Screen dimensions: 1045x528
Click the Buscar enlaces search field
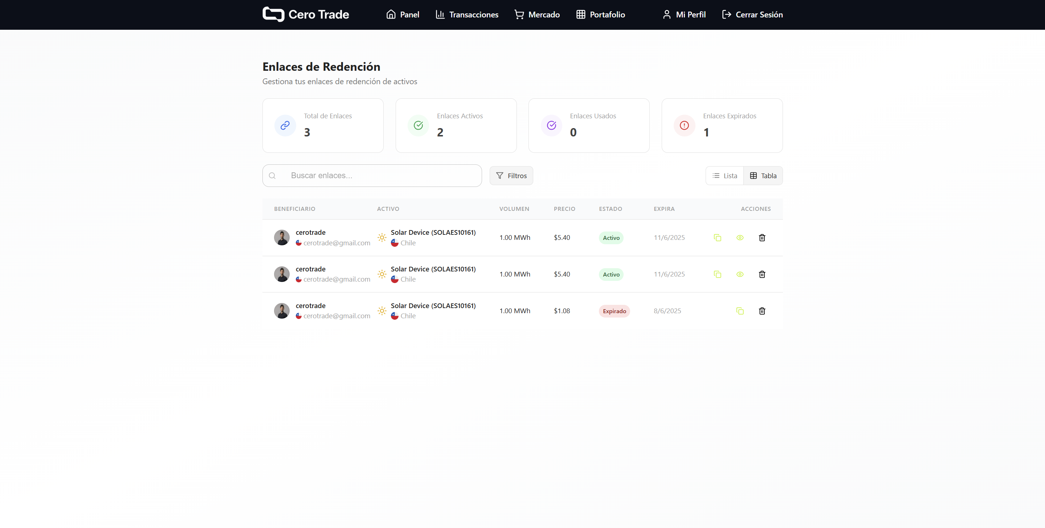coord(377,176)
